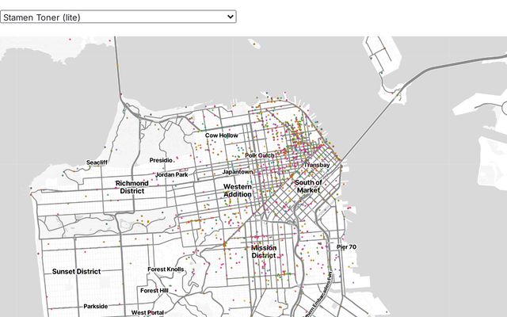Click the Jordan Park neighborhood label
The width and height of the screenshot is (507, 317).
click(172, 174)
